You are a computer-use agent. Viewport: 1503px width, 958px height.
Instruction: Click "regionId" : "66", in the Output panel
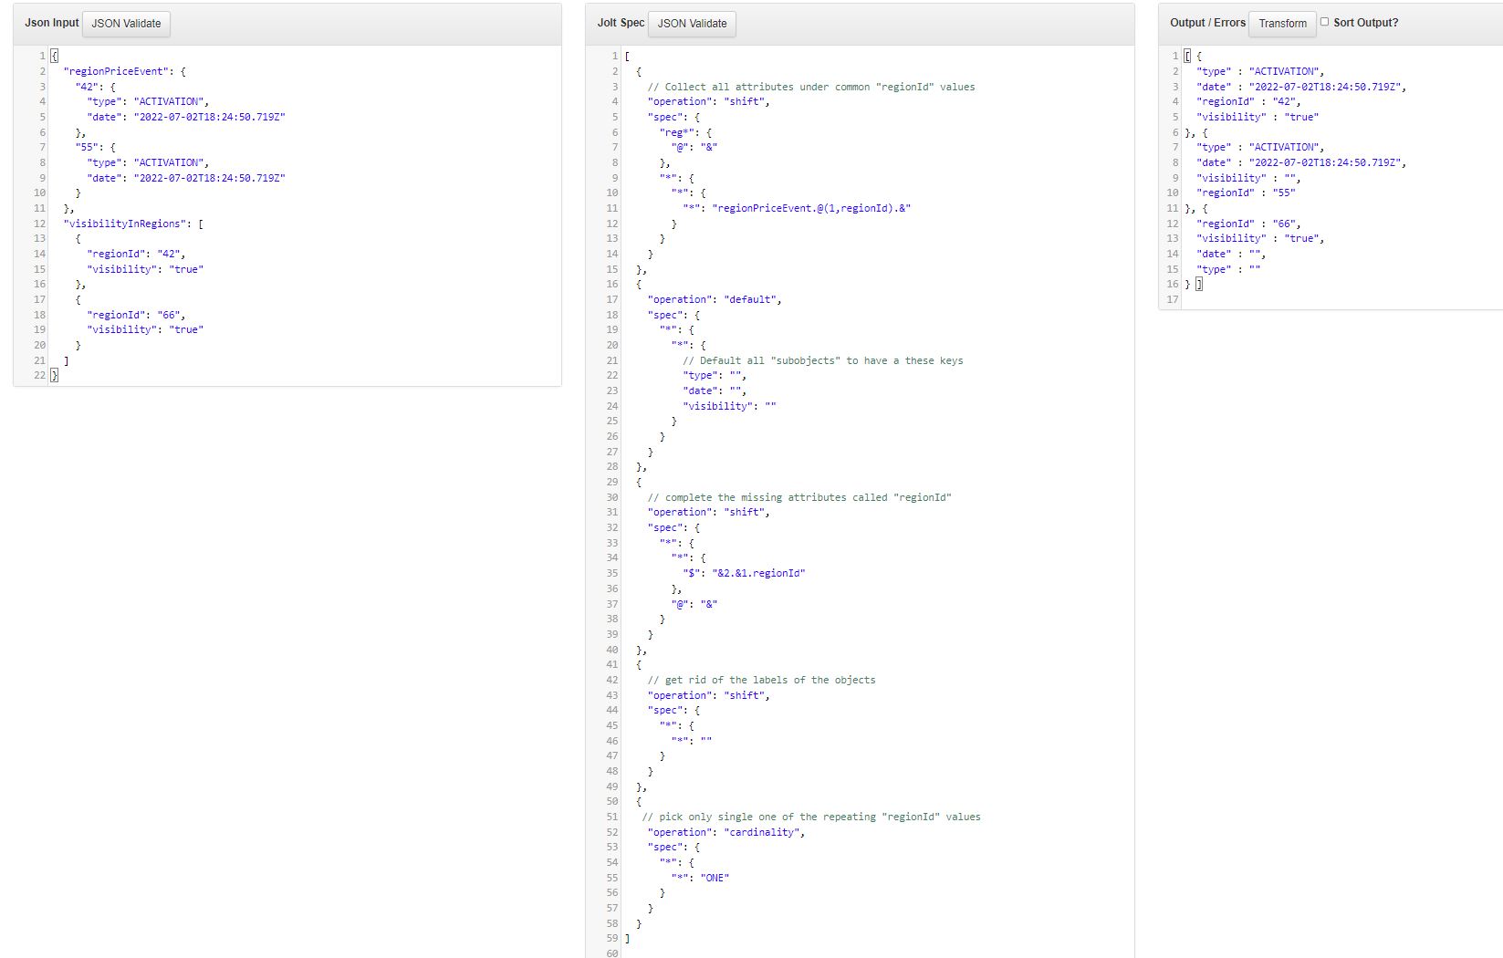pos(1249,224)
